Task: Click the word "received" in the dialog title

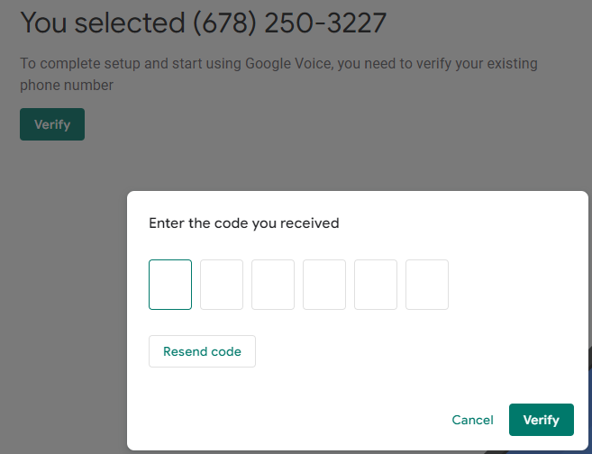Action: (309, 222)
